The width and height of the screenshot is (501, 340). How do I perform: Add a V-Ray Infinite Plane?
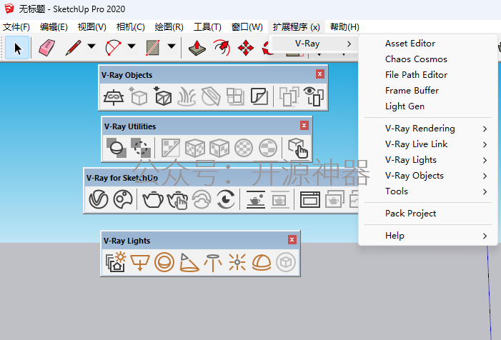coord(114,96)
